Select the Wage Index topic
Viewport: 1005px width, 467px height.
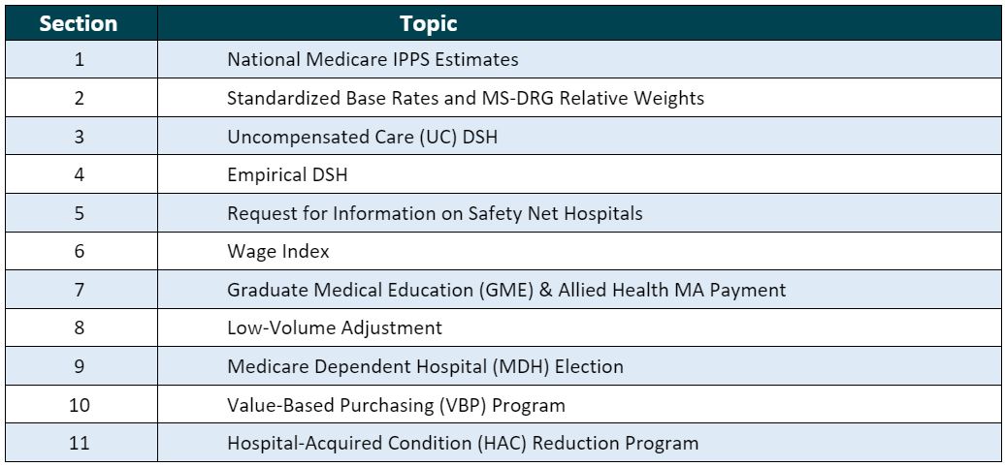pos(278,252)
